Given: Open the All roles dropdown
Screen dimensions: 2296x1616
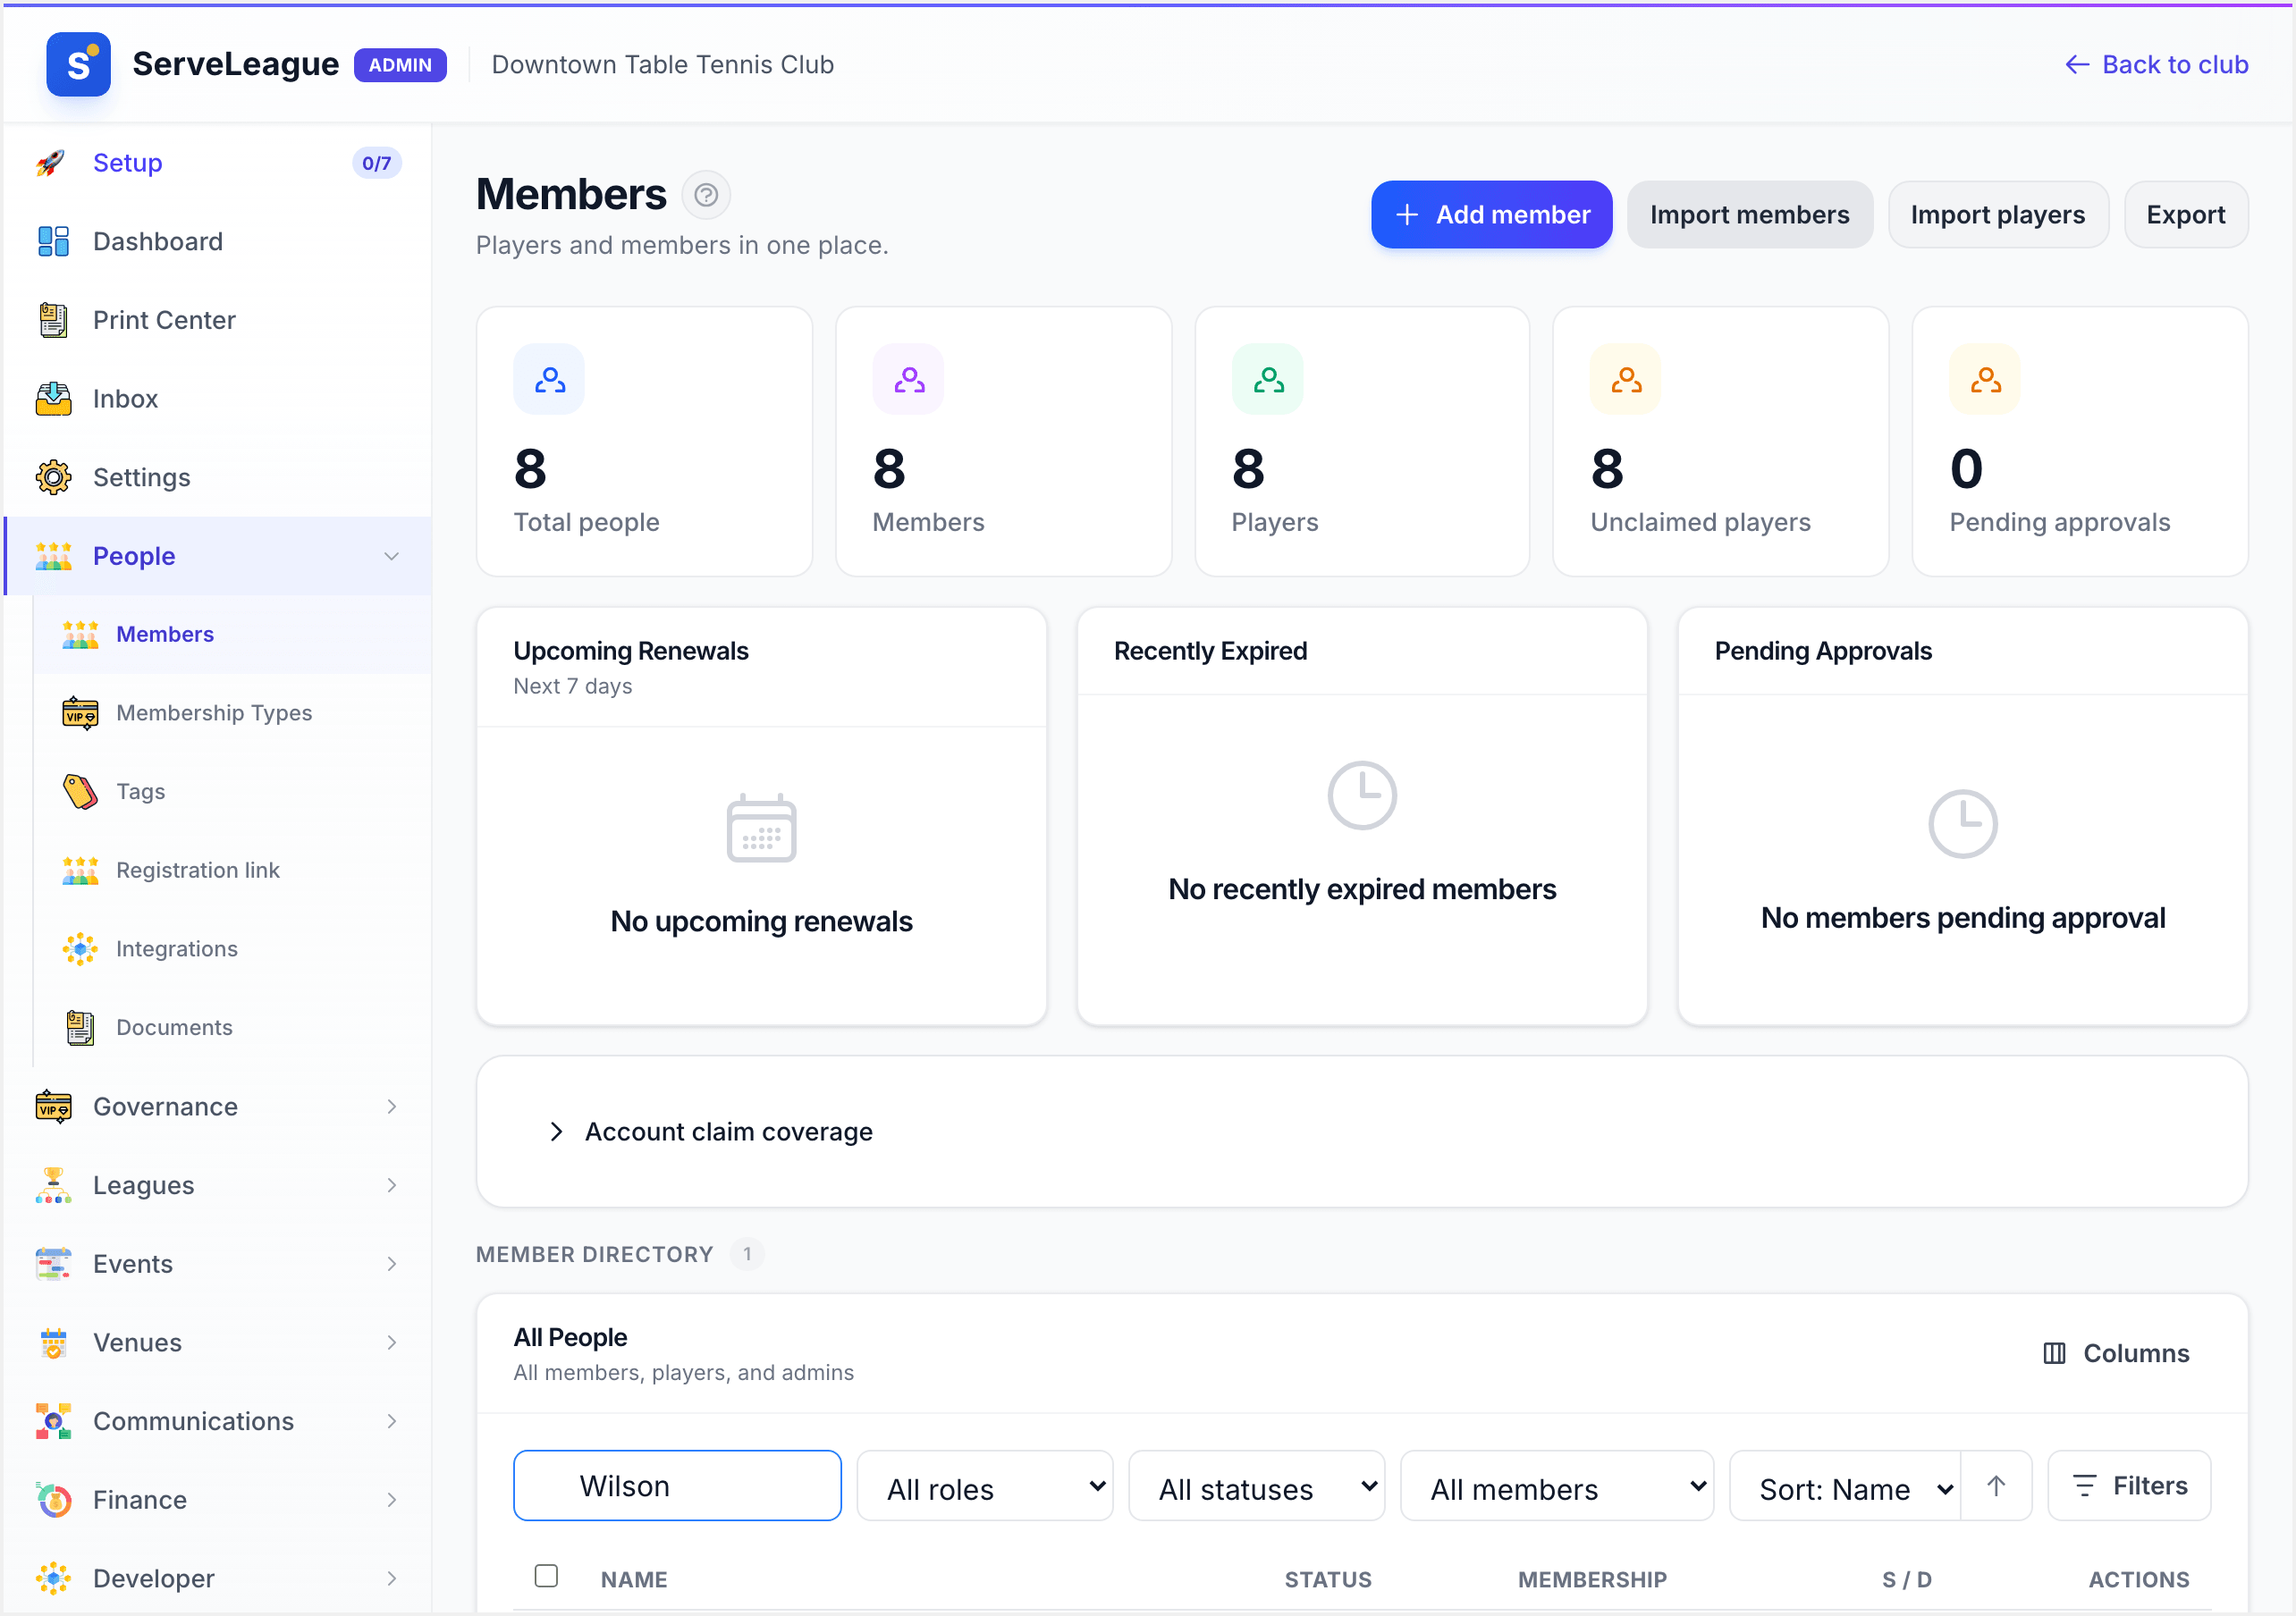Looking at the screenshot, I should (985, 1486).
